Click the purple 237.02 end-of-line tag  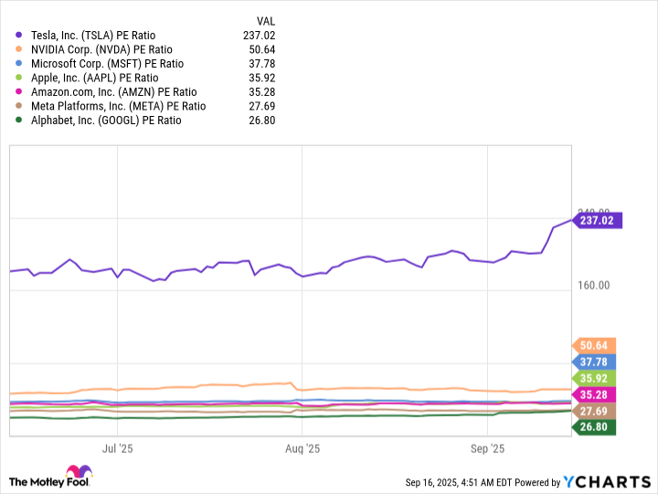click(x=597, y=220)
